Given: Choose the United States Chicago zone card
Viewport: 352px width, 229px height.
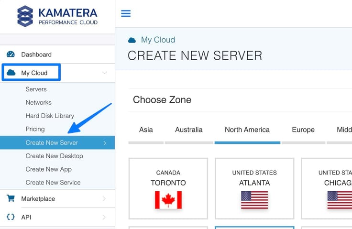Looking at the screenshot, I should [x=327, y=188].
